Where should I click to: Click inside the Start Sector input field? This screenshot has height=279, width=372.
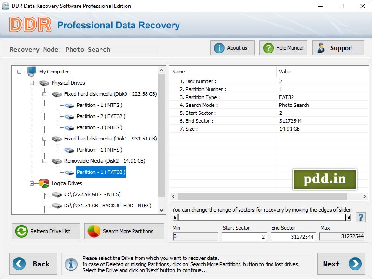pyautogui.click(x=244, y=237)
